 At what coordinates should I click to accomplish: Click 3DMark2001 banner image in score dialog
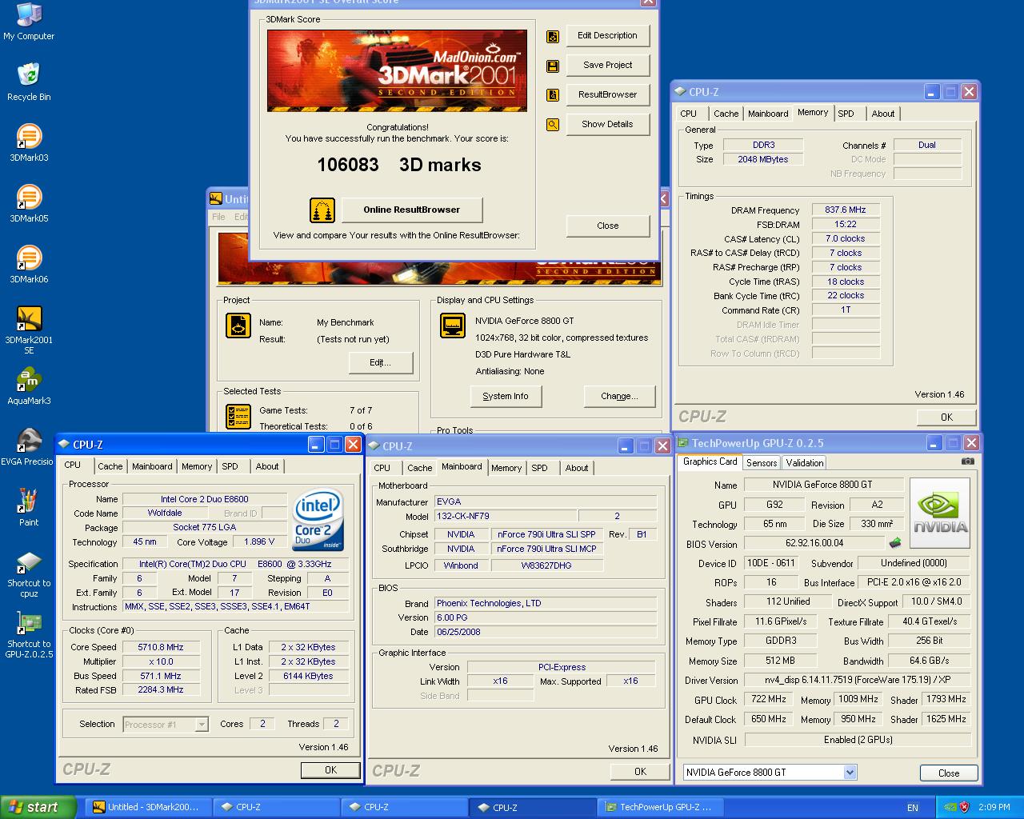point(397,71)
